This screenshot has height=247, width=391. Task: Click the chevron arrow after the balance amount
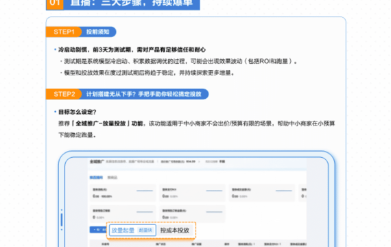(x=199, y=162)
